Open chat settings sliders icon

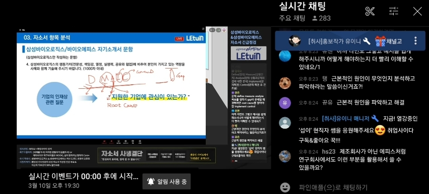pos(394,11)
